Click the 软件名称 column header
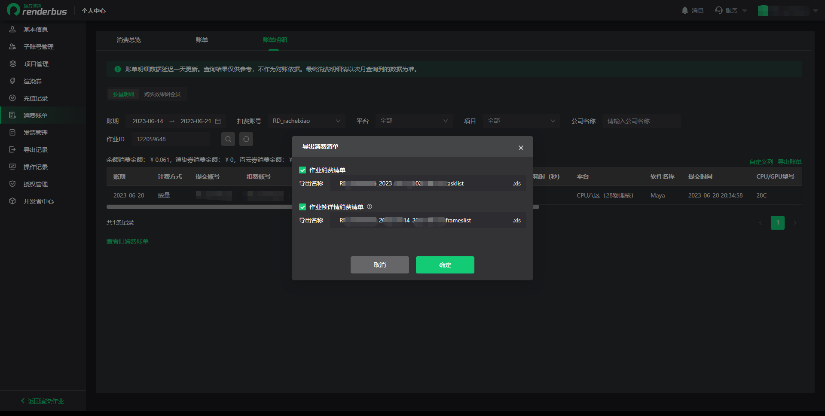Image resolution: width=825 pixels, height=416 pixels. tap(663, 176)
